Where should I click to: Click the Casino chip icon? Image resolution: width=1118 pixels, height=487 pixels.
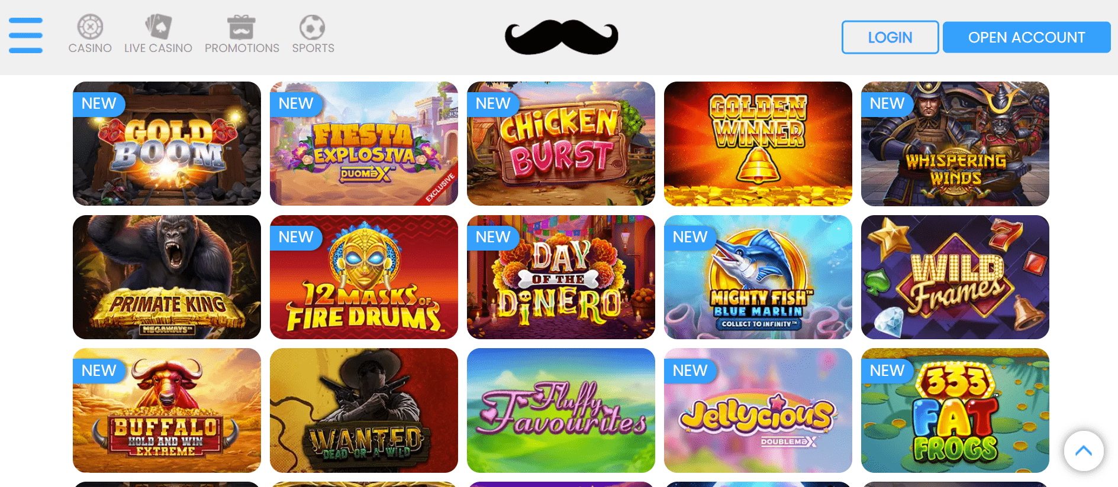click(90, 27)
